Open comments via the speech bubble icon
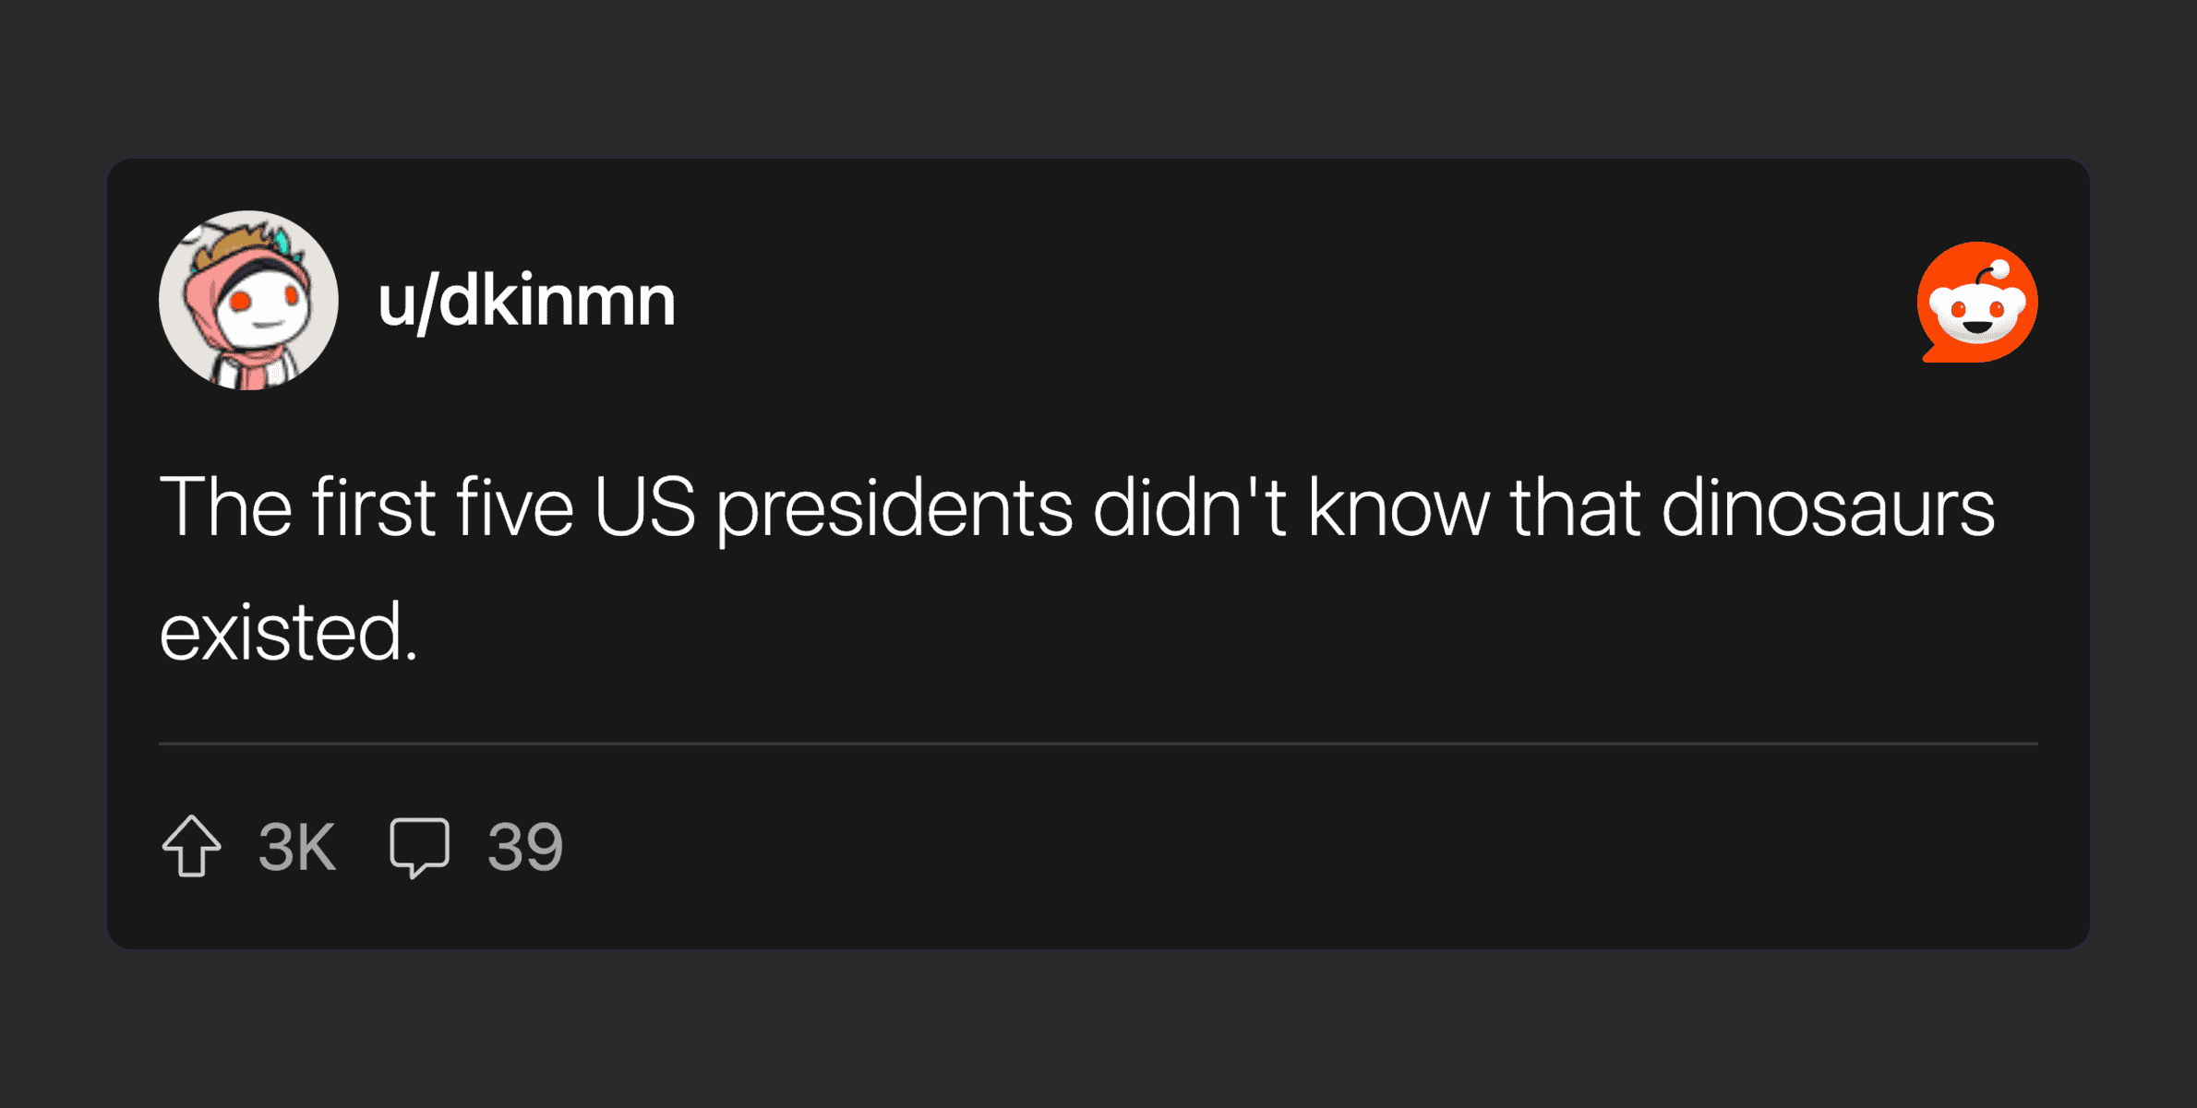2197x1108 pixels. [419, 846]
